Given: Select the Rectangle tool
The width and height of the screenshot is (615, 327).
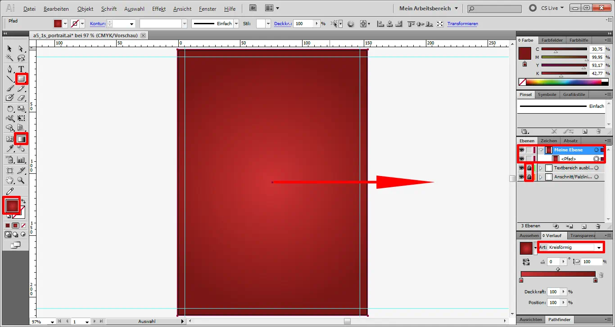Looking at the screenshot, I should [21, 79].
